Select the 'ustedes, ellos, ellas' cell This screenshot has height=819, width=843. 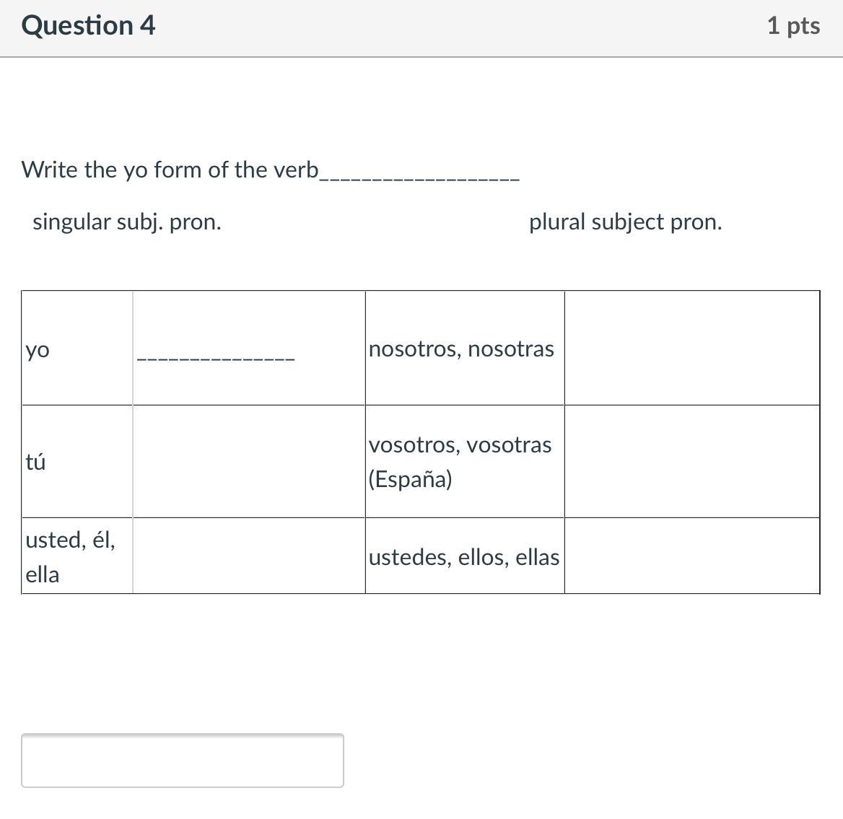coord(463,557)
